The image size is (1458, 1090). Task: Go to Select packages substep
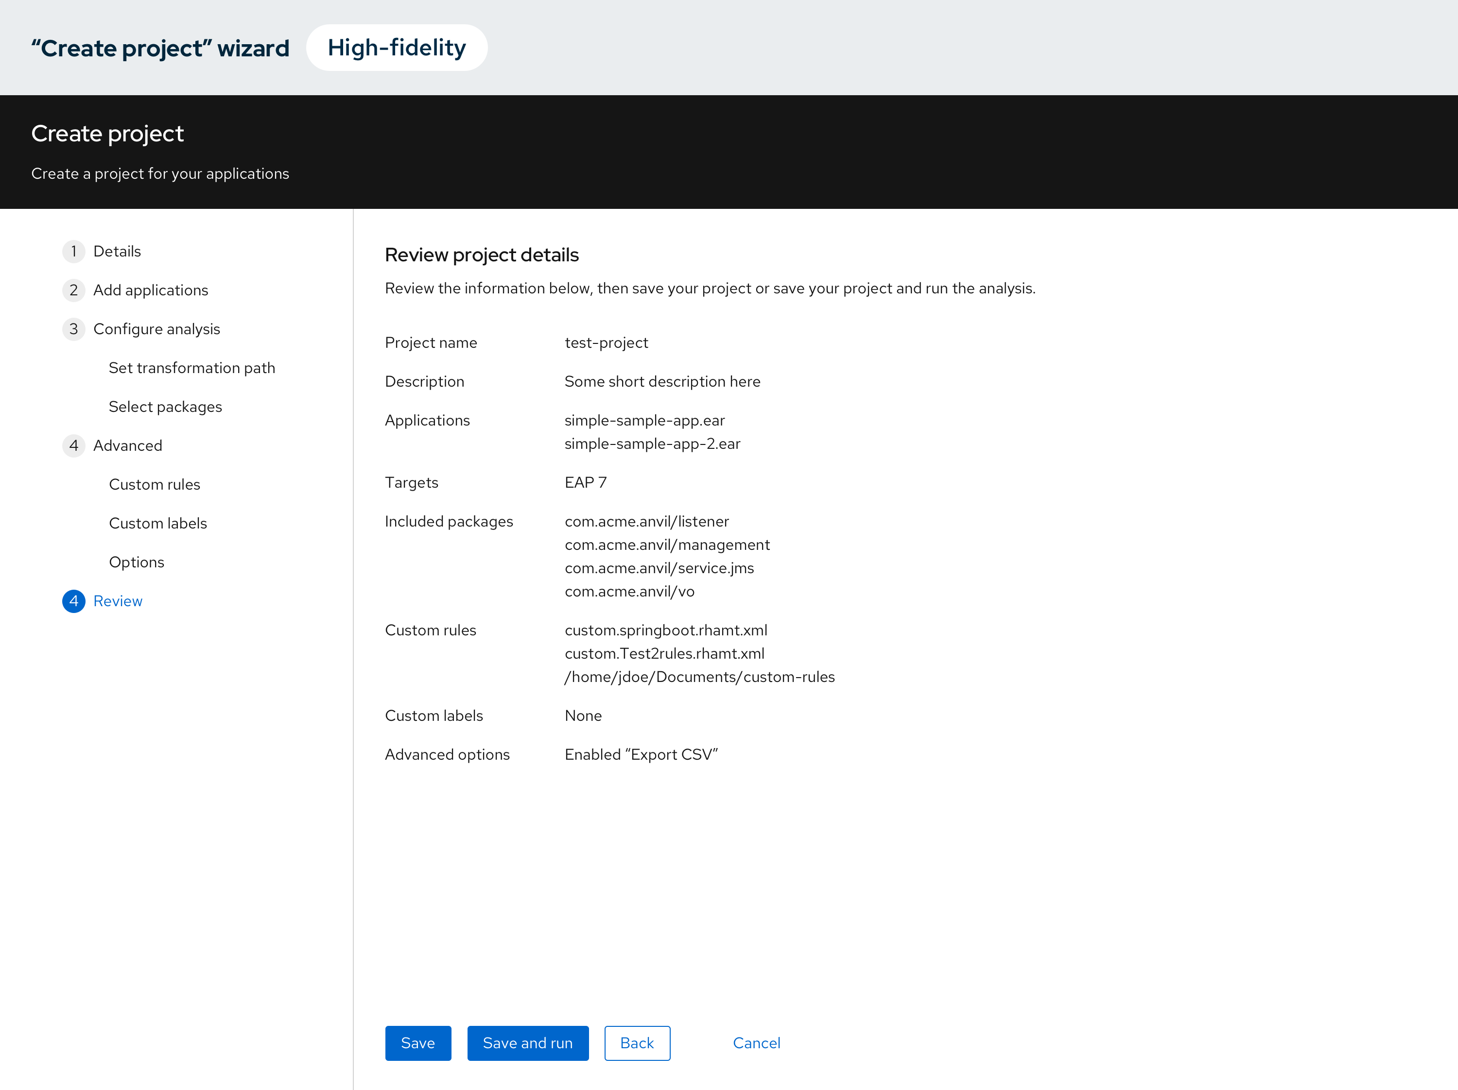click(165, 407)
